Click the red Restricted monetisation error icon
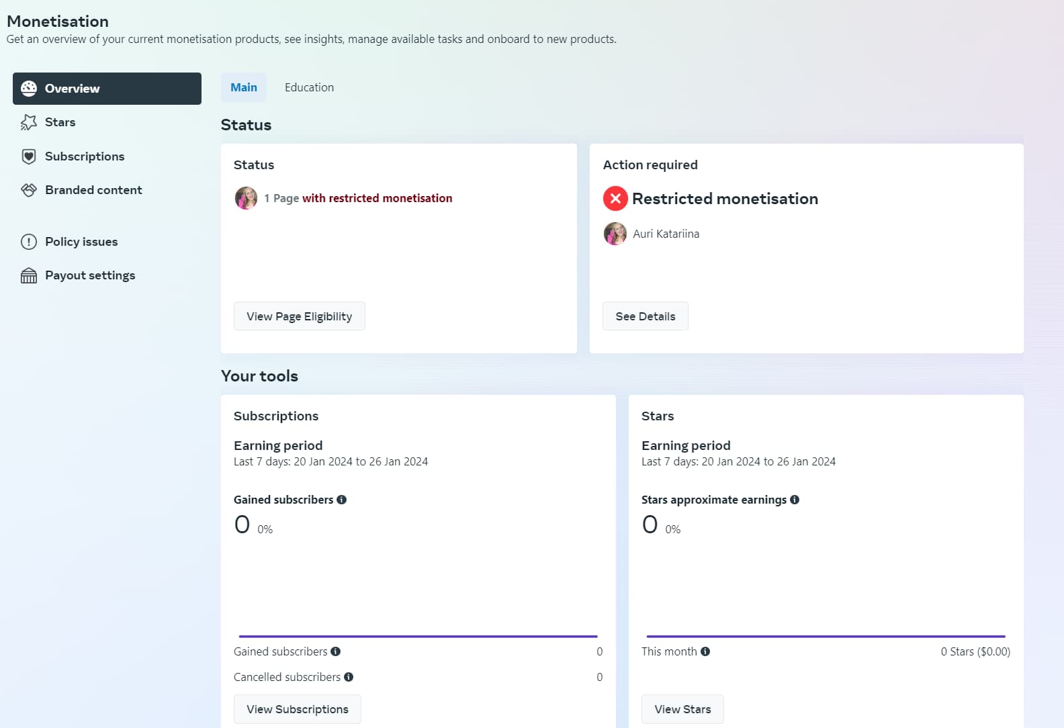Viewport: 1064px width, 728px height. pyautogui.click(x=615, y=199)
